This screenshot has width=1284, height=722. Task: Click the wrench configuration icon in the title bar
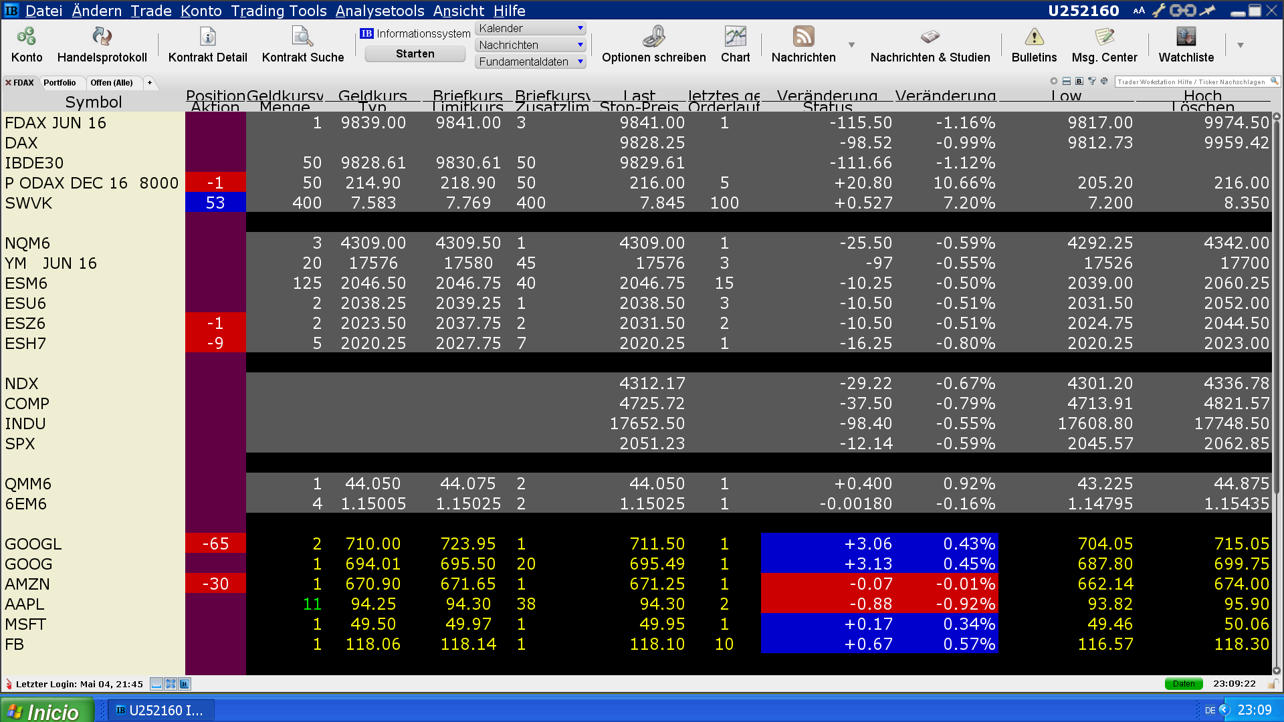(x=1158, y=11)
